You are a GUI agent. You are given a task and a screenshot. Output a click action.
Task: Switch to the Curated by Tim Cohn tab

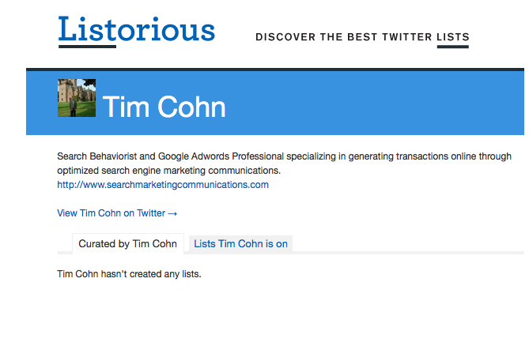point(127,244)
